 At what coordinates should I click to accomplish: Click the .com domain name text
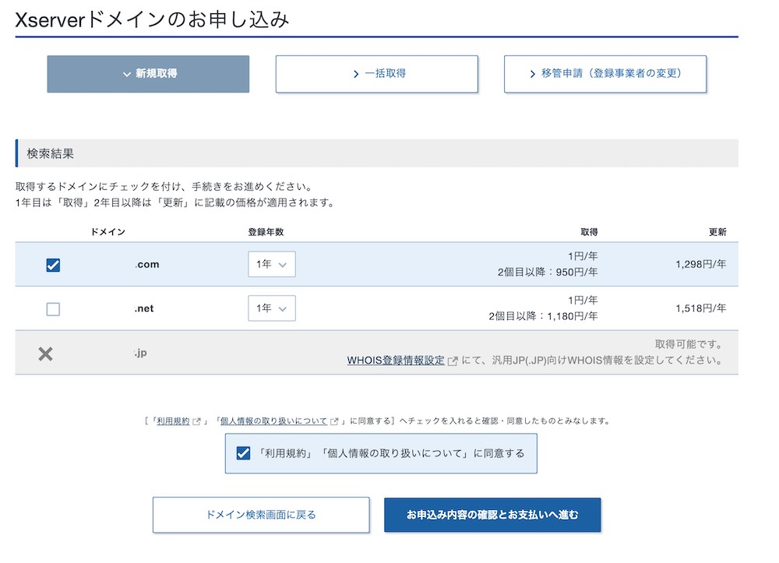click(147, 265)
